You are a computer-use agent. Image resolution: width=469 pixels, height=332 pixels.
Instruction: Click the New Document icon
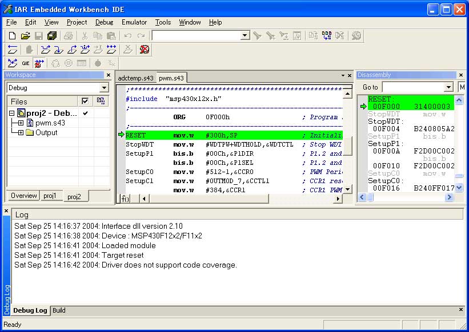pyautogui.click(x=13, y=36)
